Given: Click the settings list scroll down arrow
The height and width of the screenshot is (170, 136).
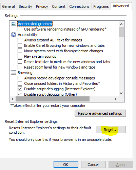Looking at the screenshot, I should 121,93.
